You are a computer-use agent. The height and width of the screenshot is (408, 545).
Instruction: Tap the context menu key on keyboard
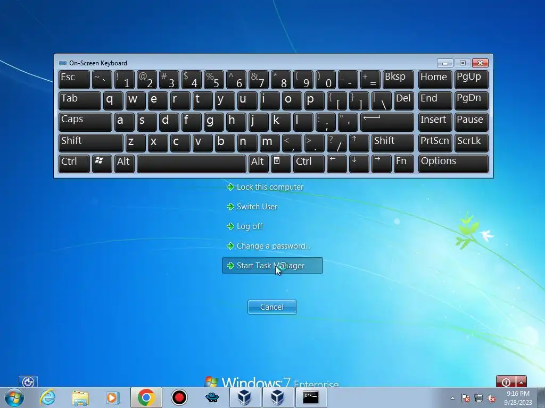(281, 164)
